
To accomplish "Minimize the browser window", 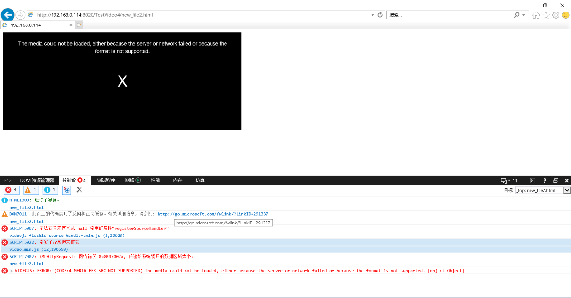I will pyautogui.click(x=527, y=5).
